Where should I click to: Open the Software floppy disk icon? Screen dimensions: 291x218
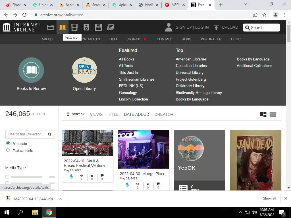tap(98, 27)
